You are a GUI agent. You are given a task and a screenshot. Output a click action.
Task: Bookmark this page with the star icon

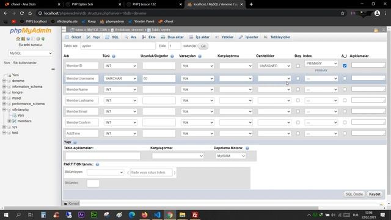click(343, 13)
